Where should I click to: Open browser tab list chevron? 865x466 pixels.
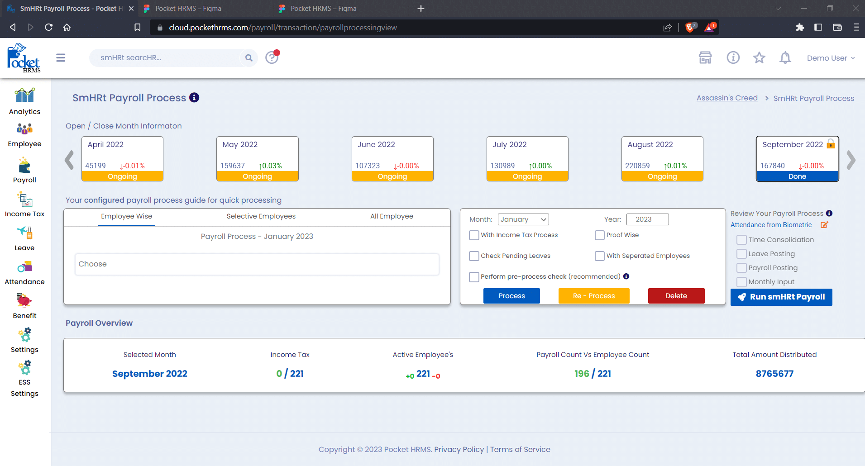coord(778,8)
